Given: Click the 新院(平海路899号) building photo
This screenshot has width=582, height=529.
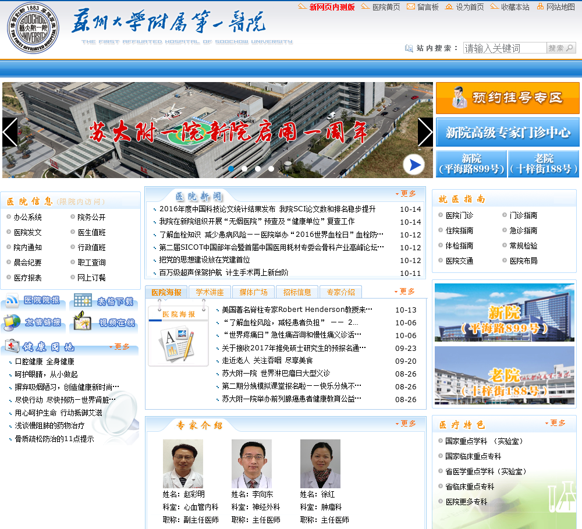Looking at the screenshot, I should coord(505,313).
